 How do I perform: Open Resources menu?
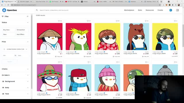tap(150, 10)
